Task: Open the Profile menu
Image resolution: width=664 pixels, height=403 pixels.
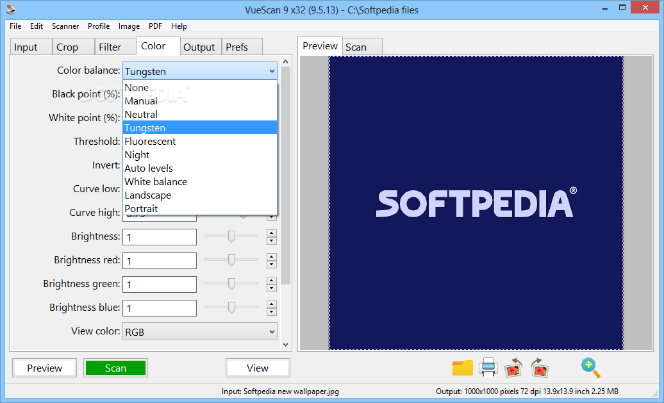Action: click(x=99, y=26)
